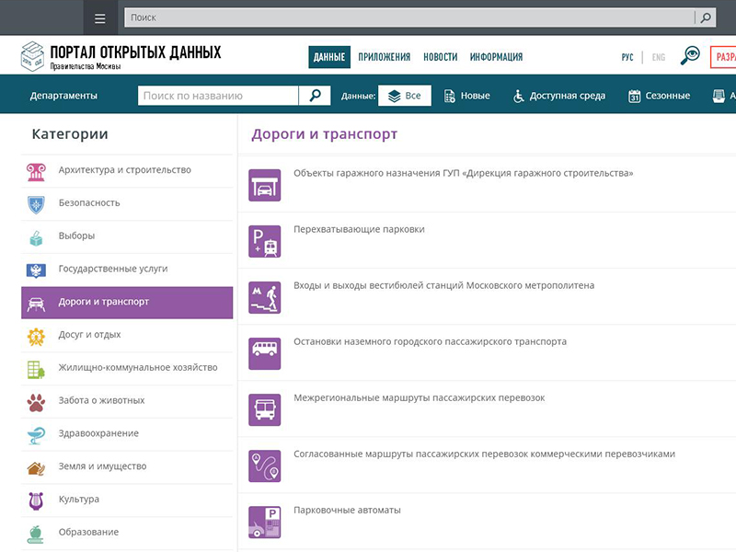This screenshot has height=552, width=736.
Task: Click the magnifier icon beside name search
Action: point(314,96)
